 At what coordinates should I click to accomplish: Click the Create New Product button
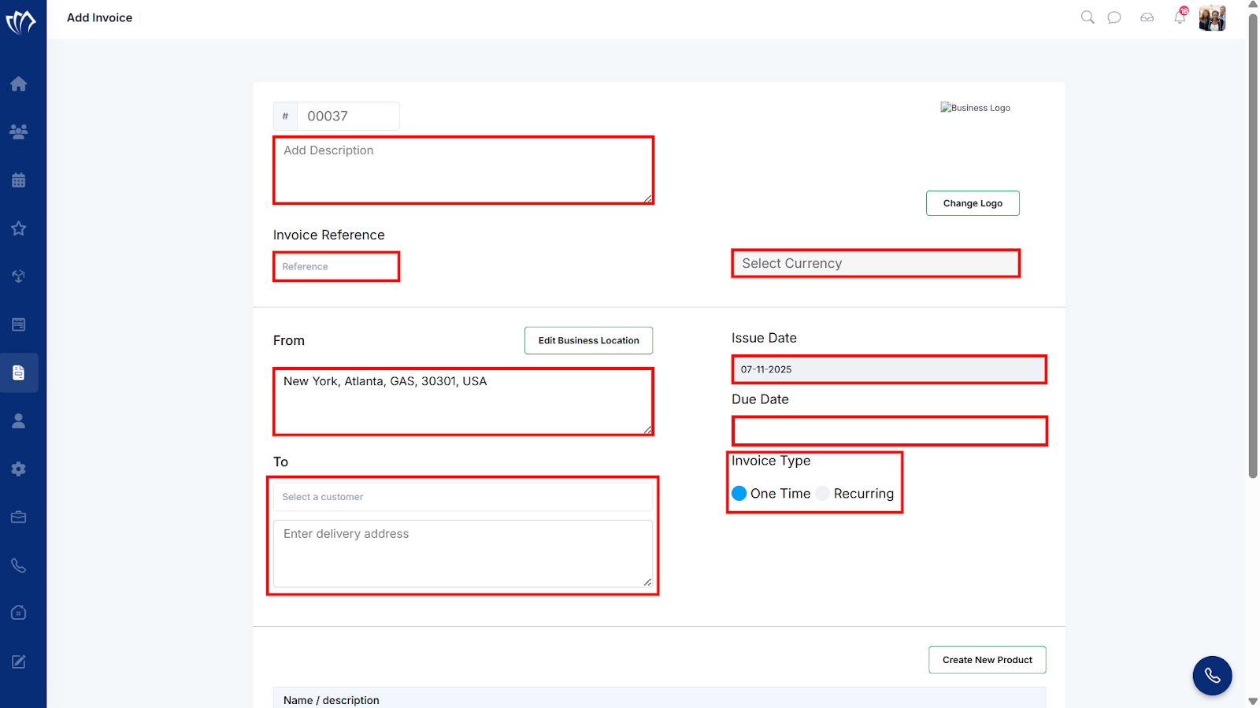coord(988,660)
